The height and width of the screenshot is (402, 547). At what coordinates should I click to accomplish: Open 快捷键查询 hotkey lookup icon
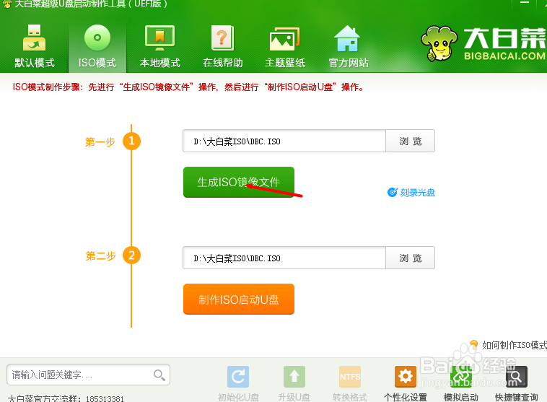point(516,377)
